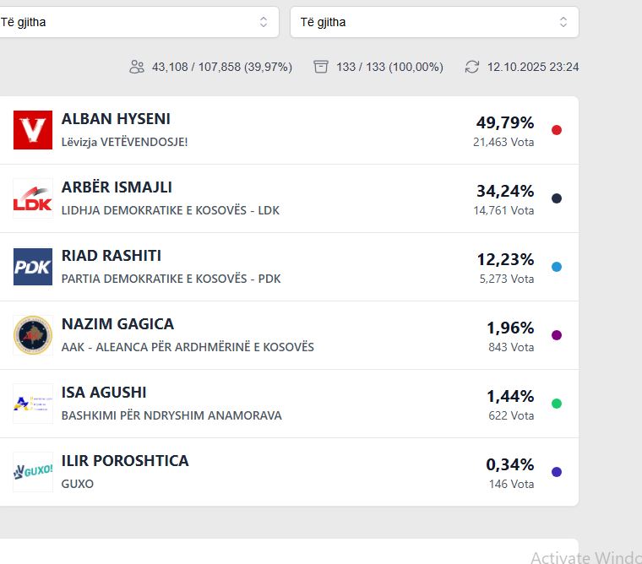Select candidate ARBËR ISMAJLI name
The width and height of the screenshot is (642, 564).
pyautogui.click(x=117, y=187)
